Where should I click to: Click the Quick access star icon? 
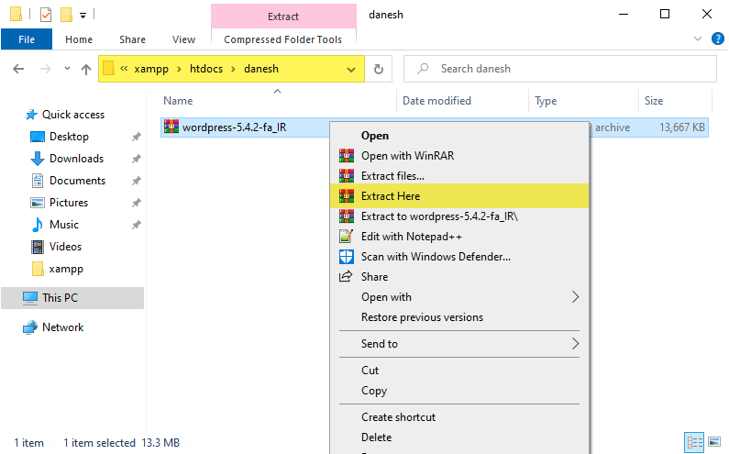[30, 115]
